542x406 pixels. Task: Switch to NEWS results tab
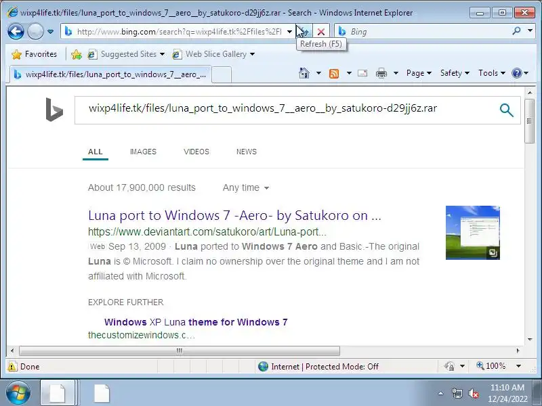247,152
